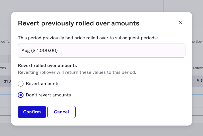203x136 pixels.
Task: Click the Aug ($ 1,000.00) field
Action: [102, 51]
